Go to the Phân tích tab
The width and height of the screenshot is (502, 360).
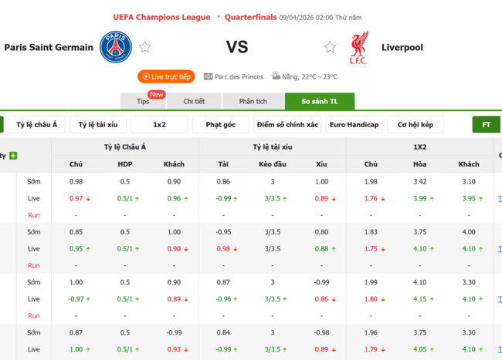(253, 101)
